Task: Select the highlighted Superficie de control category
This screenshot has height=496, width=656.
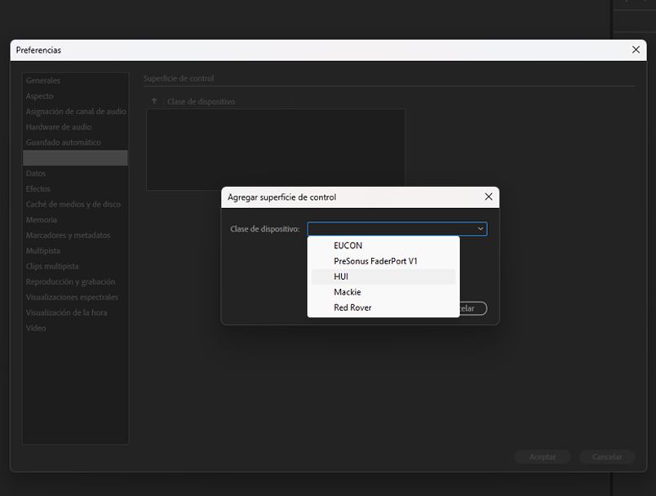Action: [x=75, y=157]
